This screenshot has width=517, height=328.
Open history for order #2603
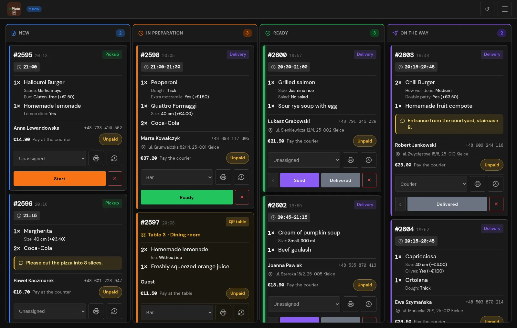pyautogui.click(x=496, y=184)
